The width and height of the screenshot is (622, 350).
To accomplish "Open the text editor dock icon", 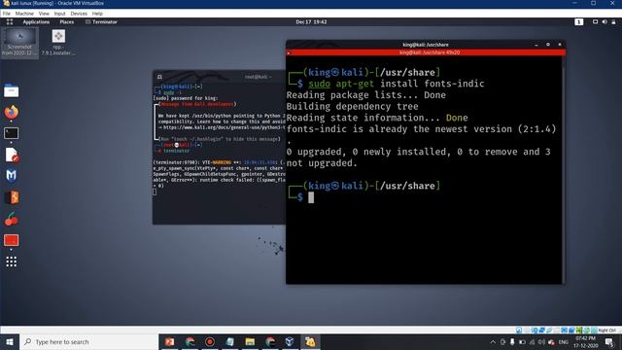I will [x=11, y=156].
